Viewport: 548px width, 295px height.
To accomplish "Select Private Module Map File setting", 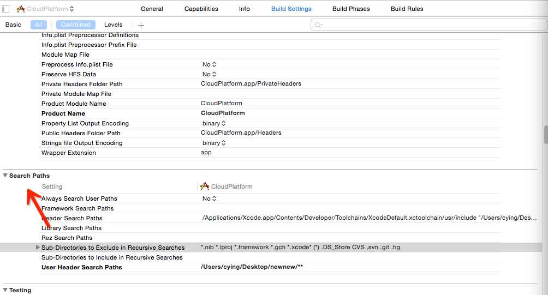I will pos(76,94).
